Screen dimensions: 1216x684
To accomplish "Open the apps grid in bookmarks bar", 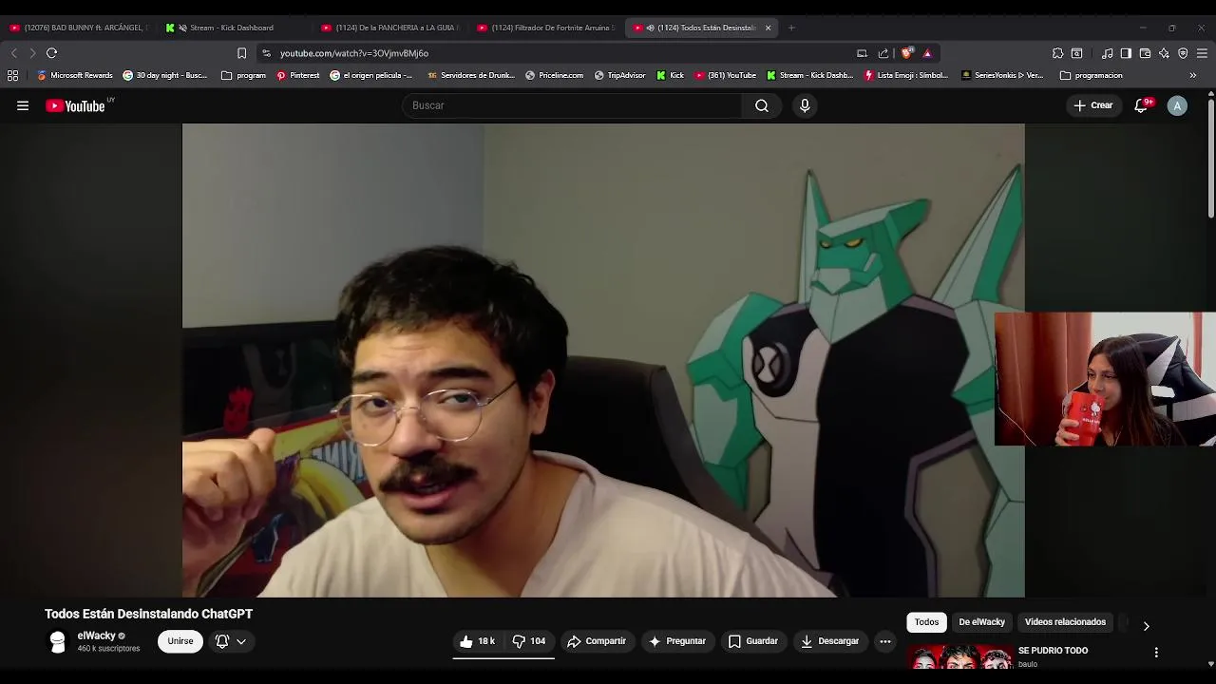I will [12, 75].
